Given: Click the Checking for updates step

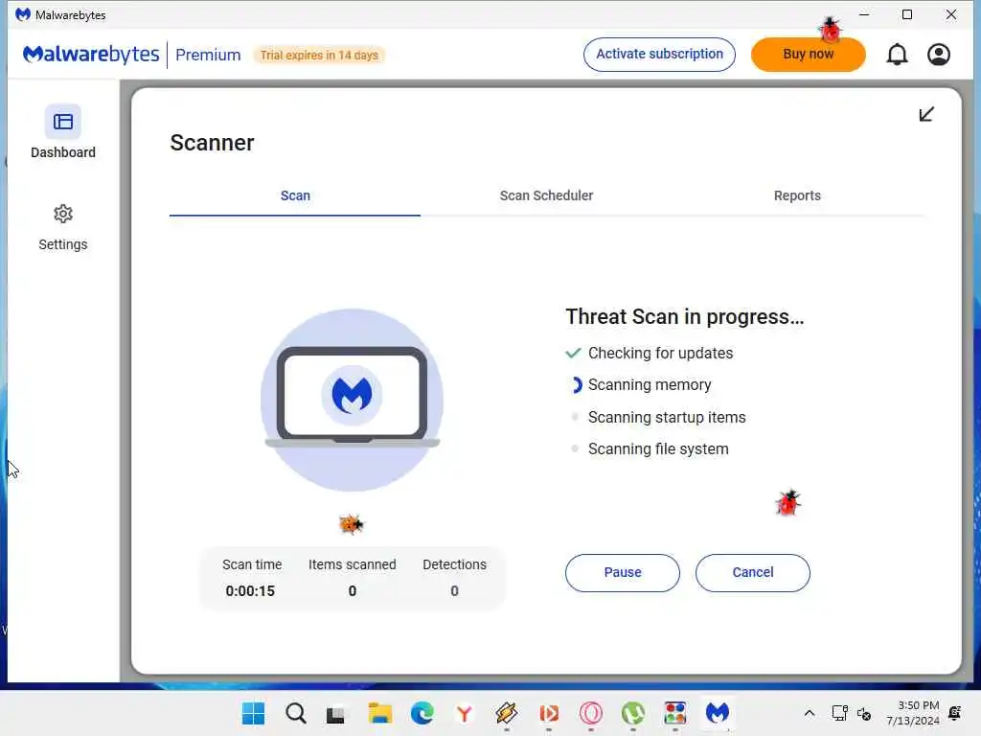Looking at the screenshot, I should point(650,353).
